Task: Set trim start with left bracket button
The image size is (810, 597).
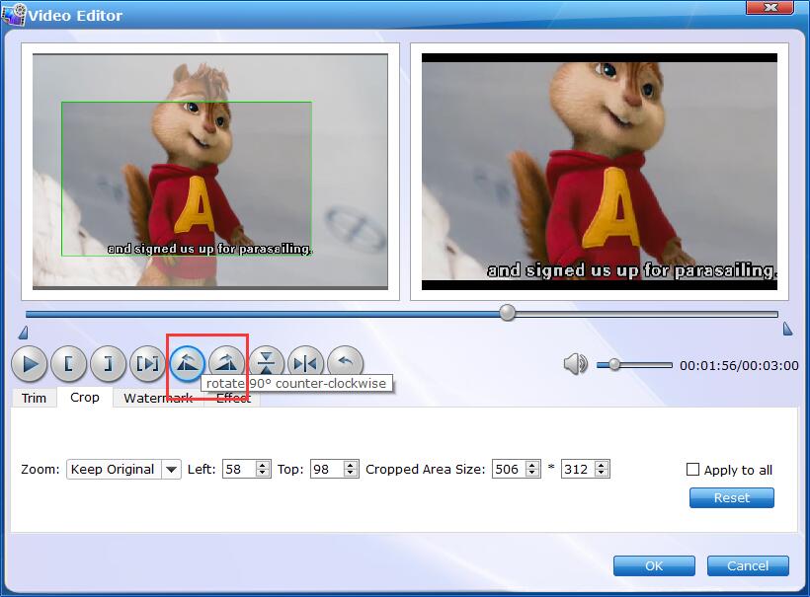Action: pos(68,364)
